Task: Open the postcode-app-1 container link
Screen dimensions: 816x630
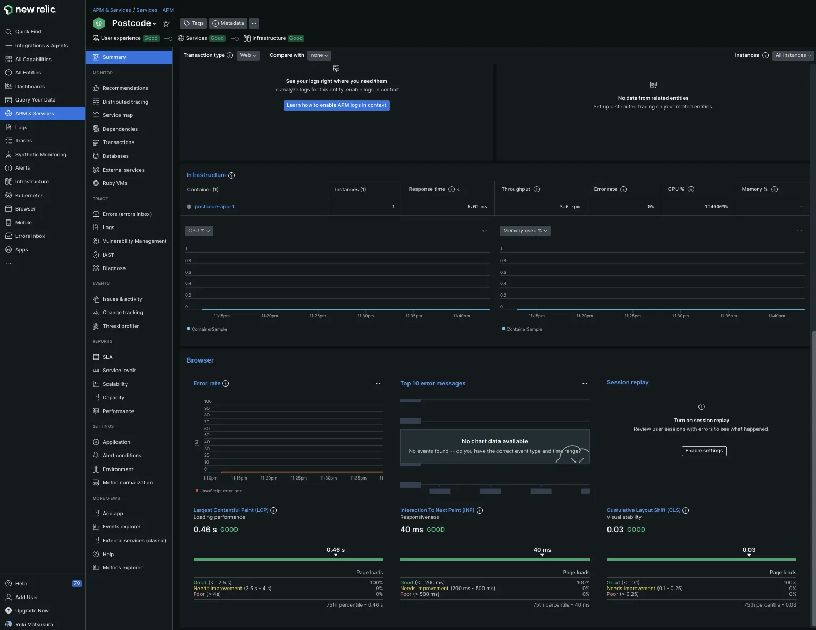Action: (214, 207)
